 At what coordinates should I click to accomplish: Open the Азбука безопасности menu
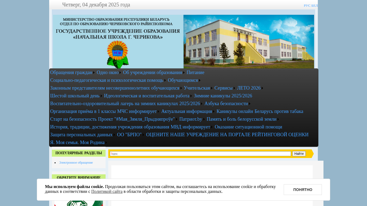[x=226, y=104]
